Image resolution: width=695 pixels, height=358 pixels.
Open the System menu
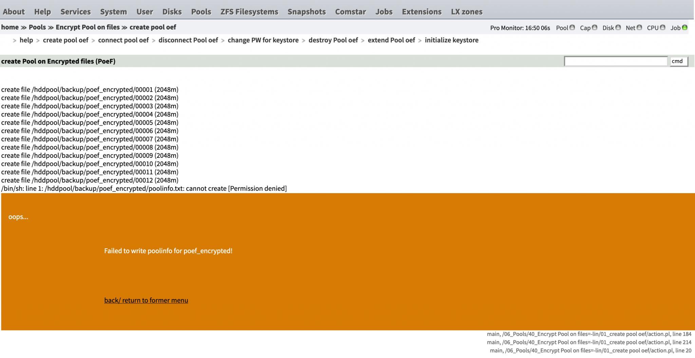(x=113, y=12)
